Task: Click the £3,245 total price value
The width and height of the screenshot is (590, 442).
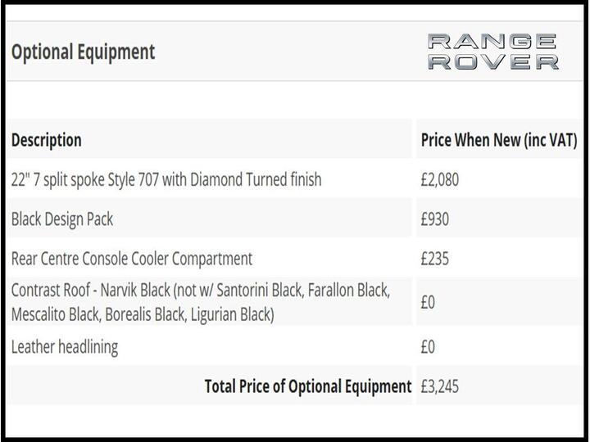Action: (440, 386)
